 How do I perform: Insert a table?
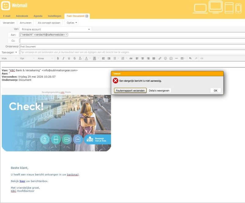[x=182, y=58]
